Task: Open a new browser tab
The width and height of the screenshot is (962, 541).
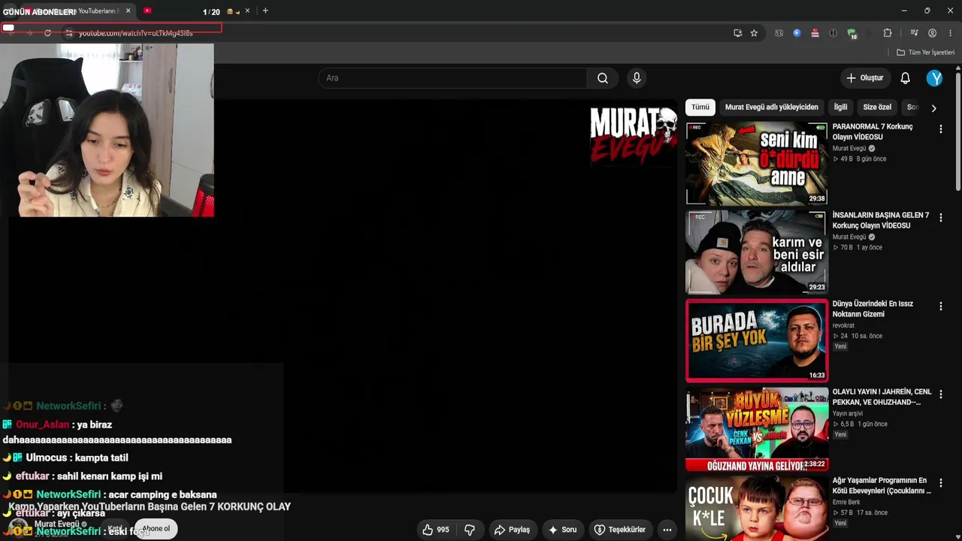Action: [265, 11]
